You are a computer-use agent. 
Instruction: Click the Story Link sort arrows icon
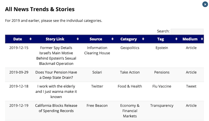pos(78,39)
